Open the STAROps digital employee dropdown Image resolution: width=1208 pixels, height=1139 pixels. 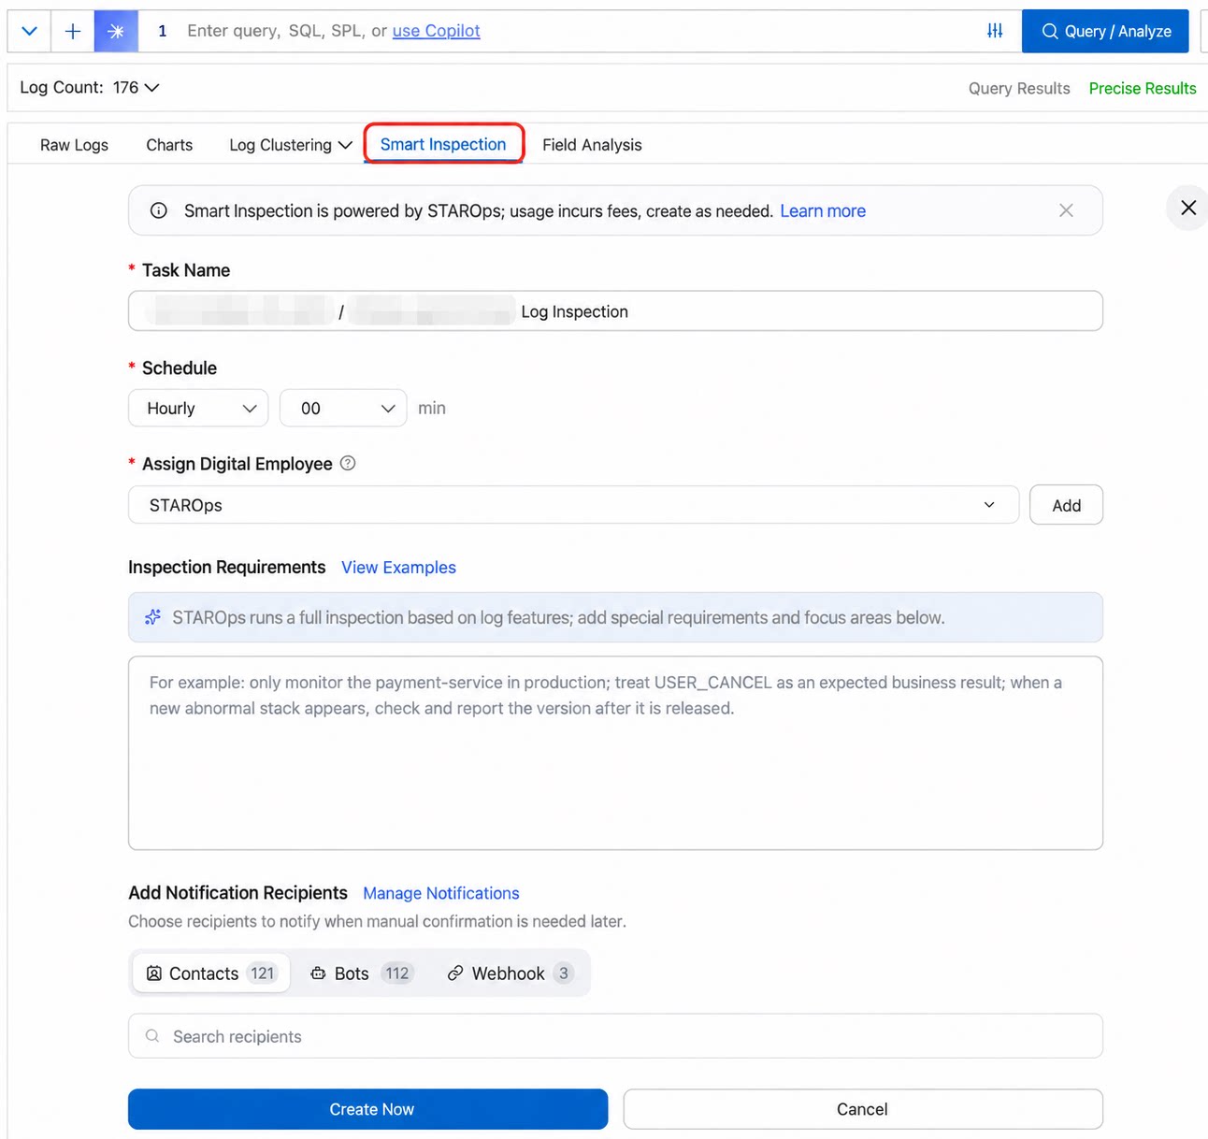click(573, 505)
